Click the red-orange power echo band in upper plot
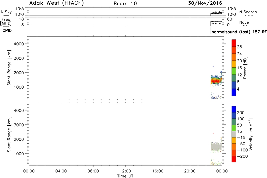Viewport: 267px width, 178px height. click(x=216, y=81)
